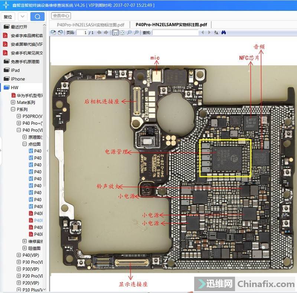The height and width of the screenshot is (293, 297).
Task: Click the match case 'aA' search icon
Action: click(x=216, y=33)
